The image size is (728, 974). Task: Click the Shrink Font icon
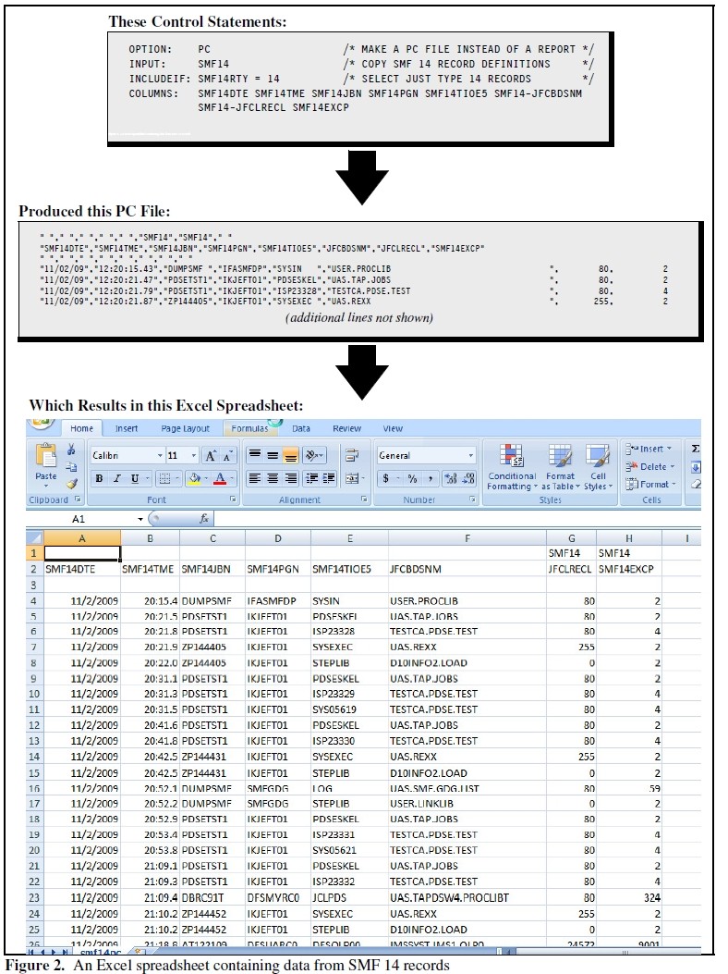227,456
